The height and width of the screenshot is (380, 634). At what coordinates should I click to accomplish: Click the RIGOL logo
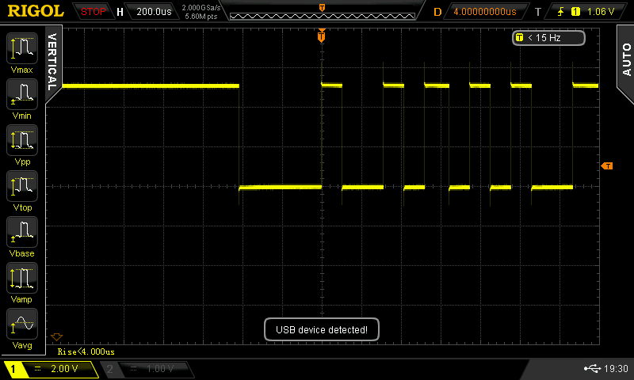coord(36,11)
